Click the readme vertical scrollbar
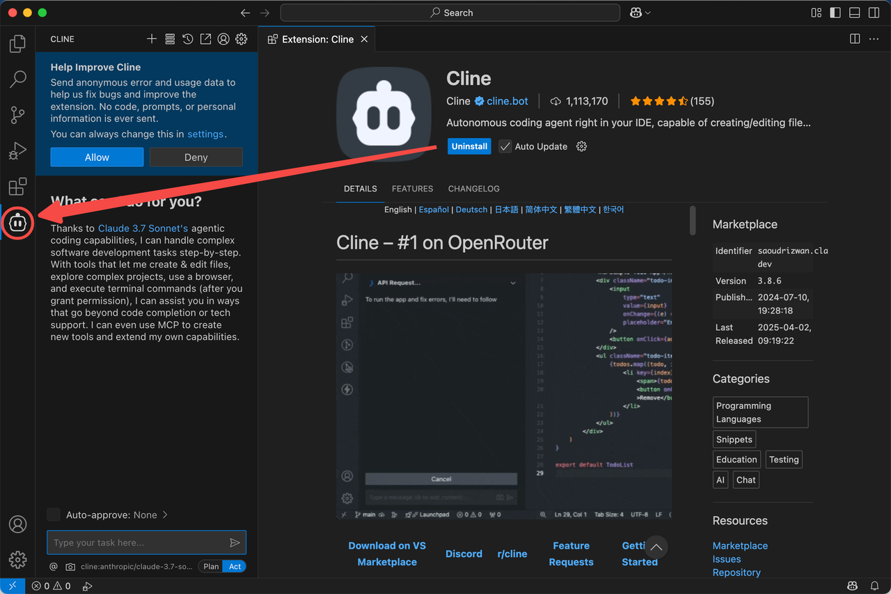 (x=692, y=220)
